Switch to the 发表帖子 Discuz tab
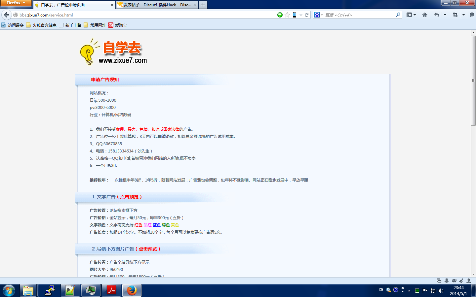This screenshot has height=297, width=476. coord(157,5)
